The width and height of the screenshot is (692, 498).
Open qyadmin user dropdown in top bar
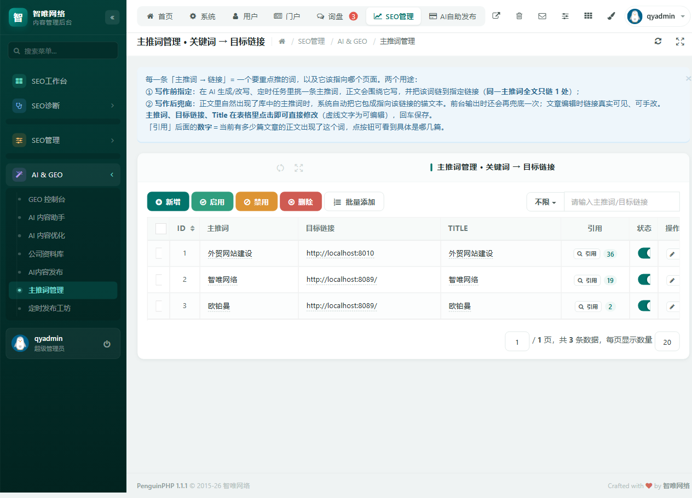(658, 16)
